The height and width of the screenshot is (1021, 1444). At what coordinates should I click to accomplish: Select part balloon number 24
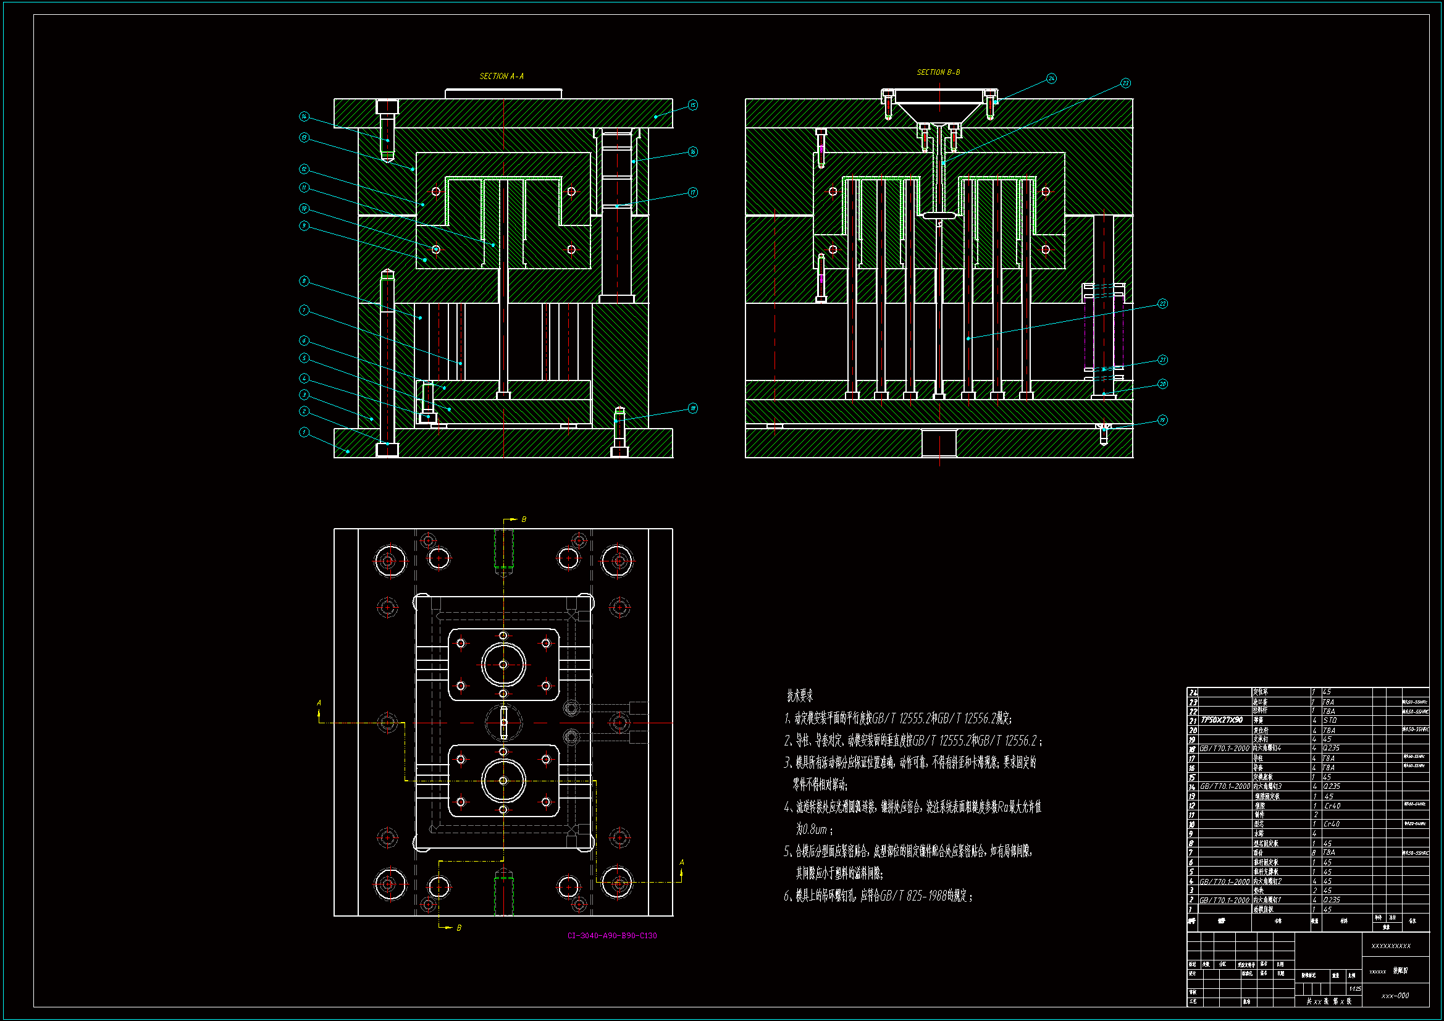1052,78
